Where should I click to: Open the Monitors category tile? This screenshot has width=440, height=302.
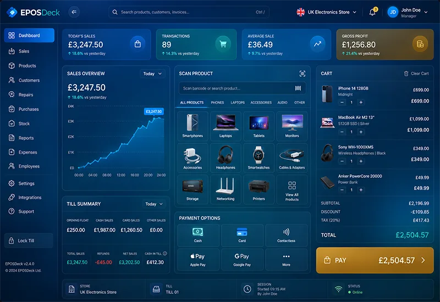[292, 126]
